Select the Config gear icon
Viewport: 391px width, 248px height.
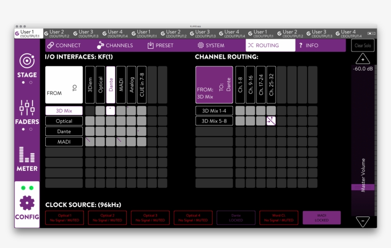coord(27,203)
